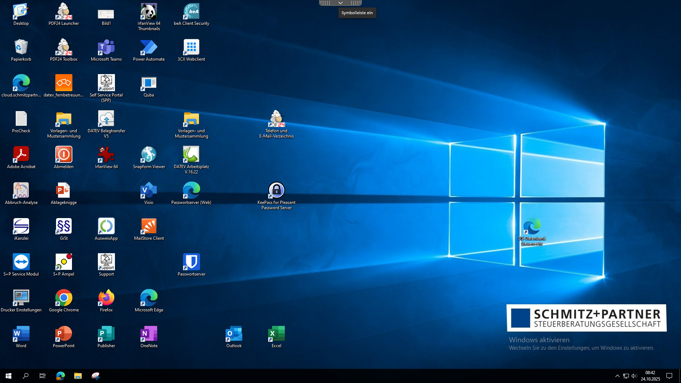Select the AusweisApp desktop icon
Screen dimensions: 681x383
[x=106, y=226]
